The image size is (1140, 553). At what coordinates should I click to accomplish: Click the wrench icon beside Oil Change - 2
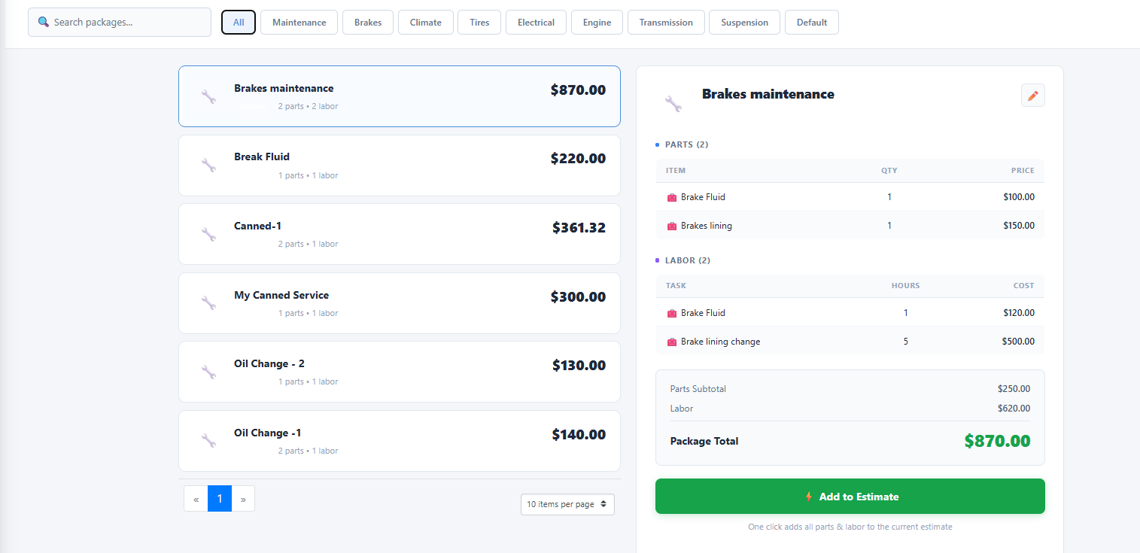click(x=208, y=372)
